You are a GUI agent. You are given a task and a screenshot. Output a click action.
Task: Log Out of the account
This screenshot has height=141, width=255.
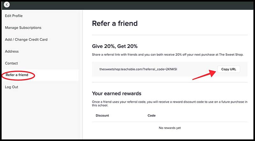[x=11, y=87]
